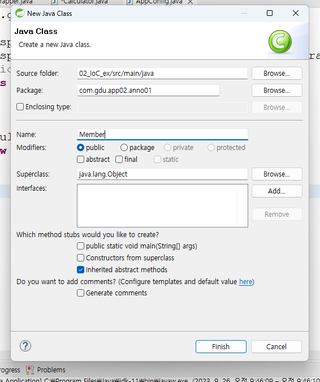Click the Problems view icon
Image resolution: width=320 pixels, height=382 pixels.
30,370
